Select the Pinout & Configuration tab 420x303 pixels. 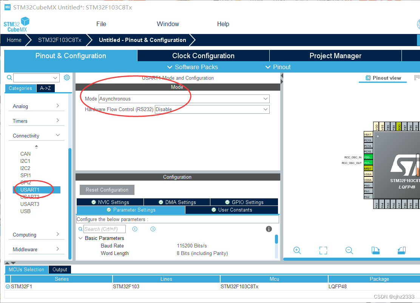pyautogui.click(x=71, y=56)
